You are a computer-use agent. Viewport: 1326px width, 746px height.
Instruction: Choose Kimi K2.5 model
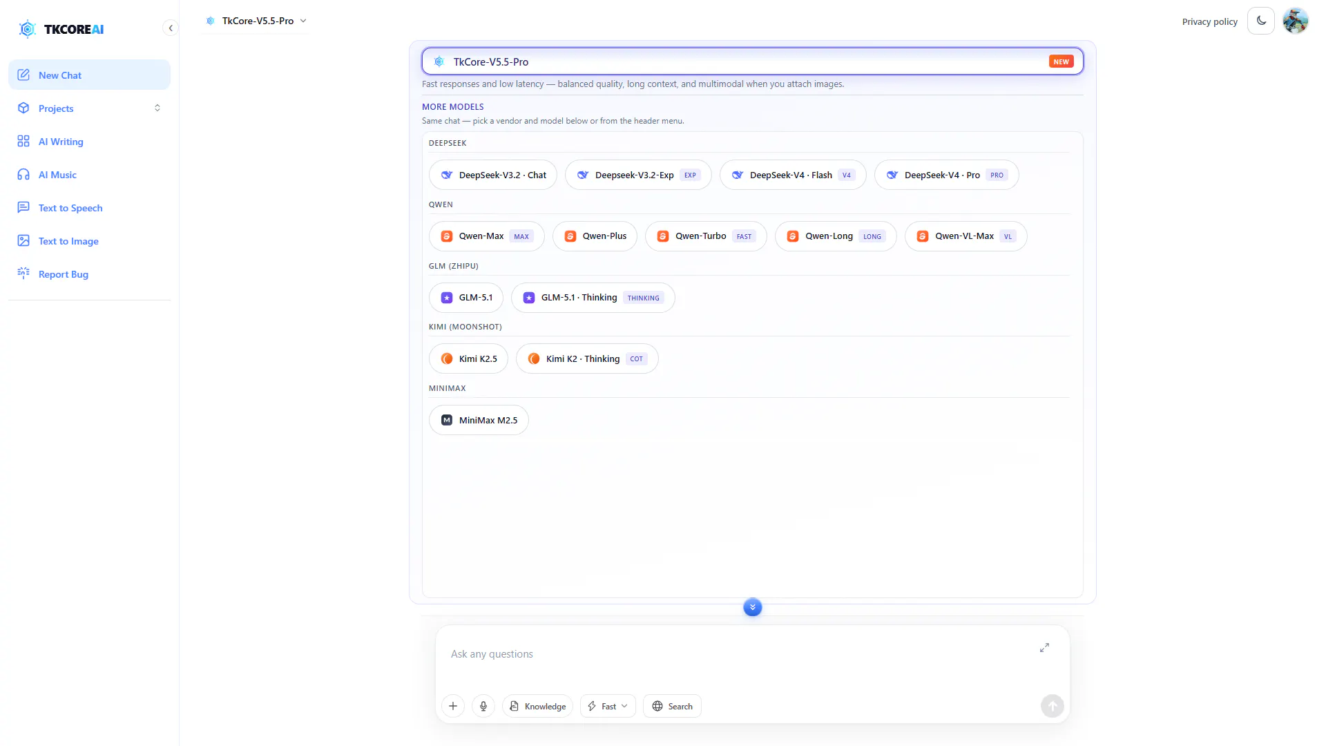[x=468, y=359]
